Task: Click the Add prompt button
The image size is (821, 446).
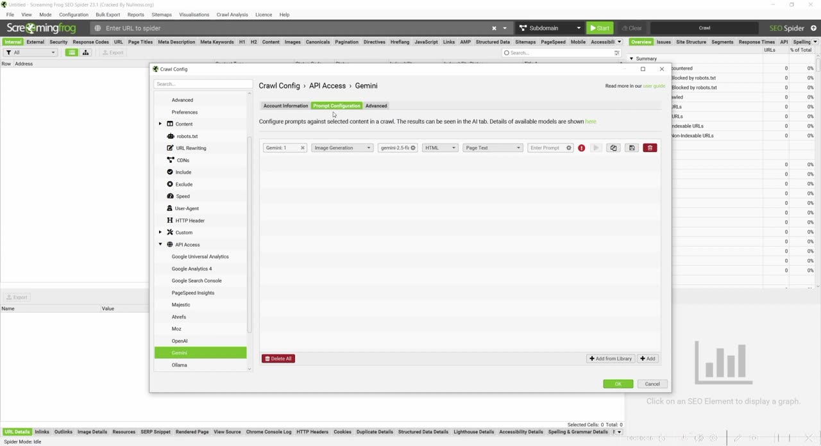Action: (x=648, y=359)
